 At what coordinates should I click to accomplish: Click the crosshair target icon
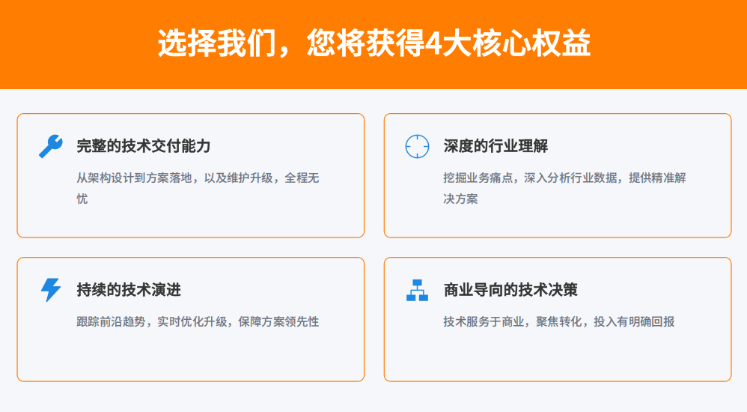pyautogui.click(x=417, y=146)
